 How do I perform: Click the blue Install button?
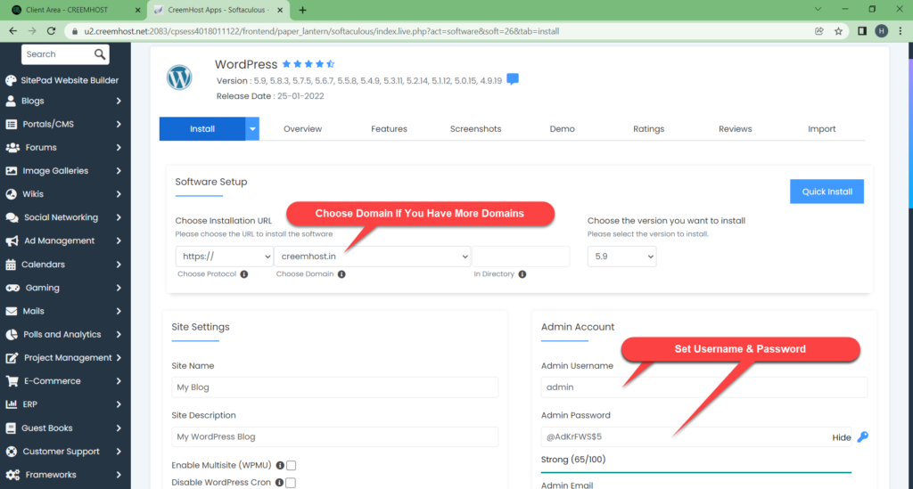pos(202,129)
